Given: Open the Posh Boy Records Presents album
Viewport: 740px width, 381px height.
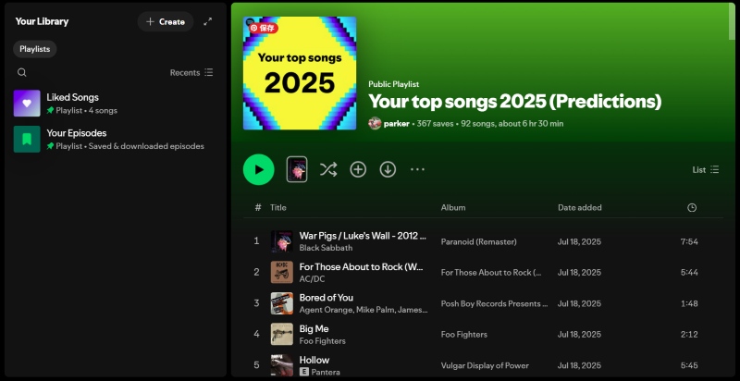Looking at the screenshot, I should click(x=494, y=303).
